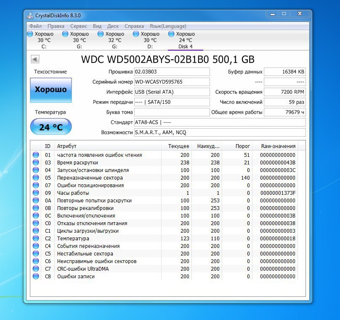The width and height of the screenshot is (340, 320).
Task: Click the Число включений value 59 раз
Action: (285, 102)
